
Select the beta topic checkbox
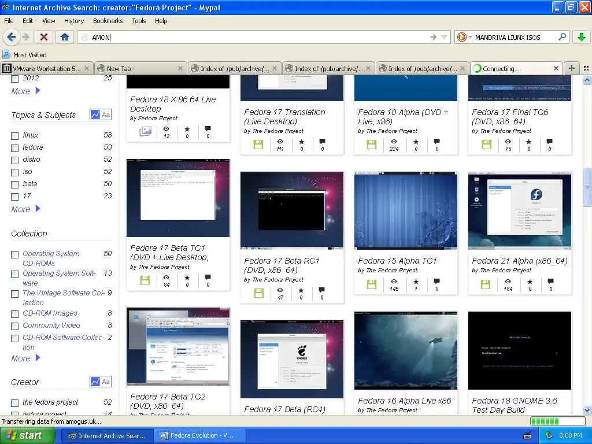click(14, 184)
